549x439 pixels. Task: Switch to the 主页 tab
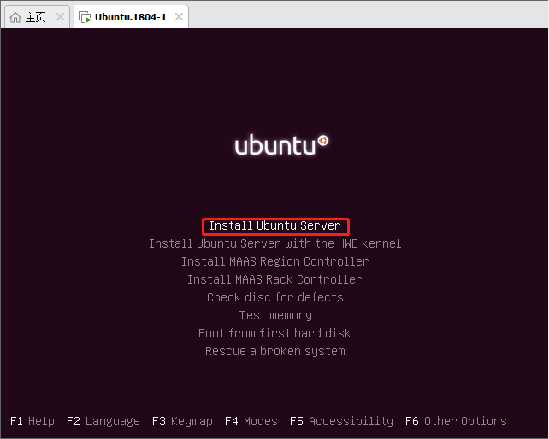pos(35,17)
